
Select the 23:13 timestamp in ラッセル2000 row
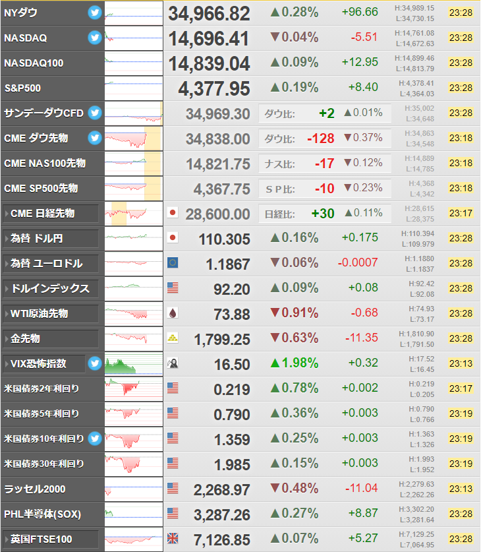461,489
